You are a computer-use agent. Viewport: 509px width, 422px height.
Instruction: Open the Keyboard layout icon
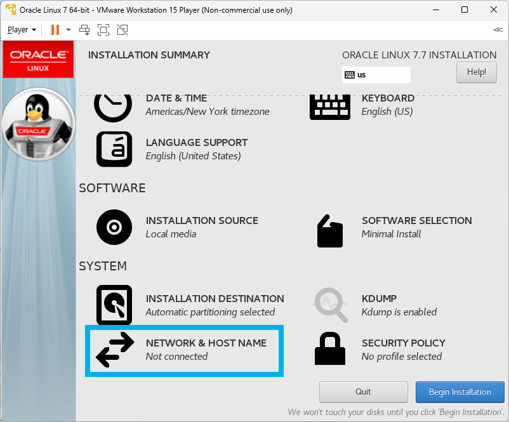tap(330, 107)
